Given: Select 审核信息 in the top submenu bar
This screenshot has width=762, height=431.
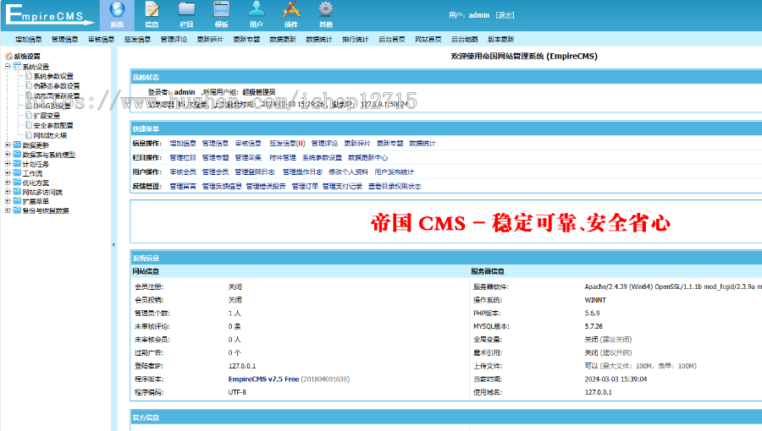Looking at the screenshot, I should [x=101, y=39].
